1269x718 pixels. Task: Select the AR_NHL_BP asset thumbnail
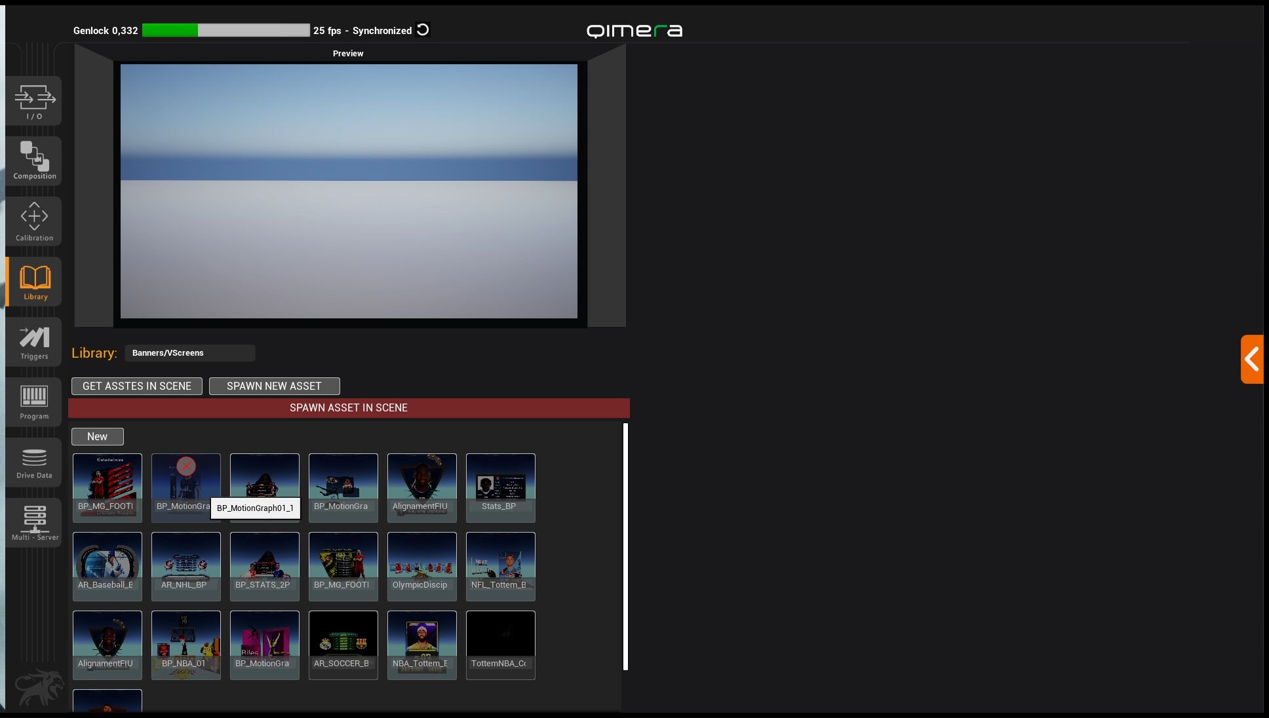coord(185,566)
